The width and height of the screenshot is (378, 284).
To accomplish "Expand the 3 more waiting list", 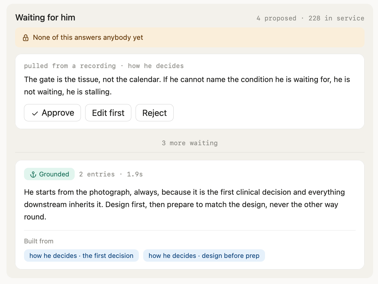I will [x=190, y=143].
